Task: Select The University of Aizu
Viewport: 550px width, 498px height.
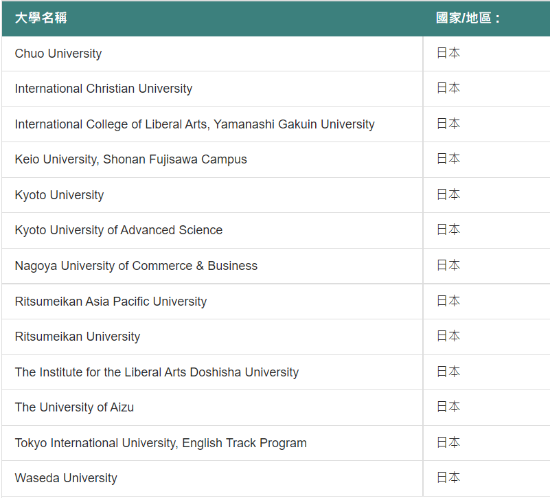Action: point(74,407)
